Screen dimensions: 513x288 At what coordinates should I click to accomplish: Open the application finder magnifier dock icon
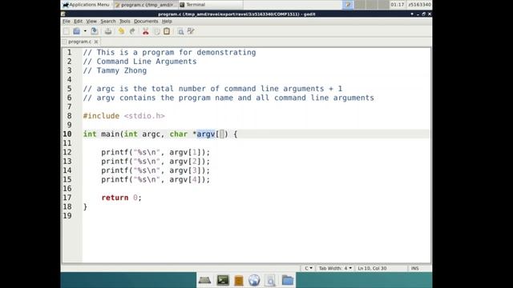(x=270, y=280)
